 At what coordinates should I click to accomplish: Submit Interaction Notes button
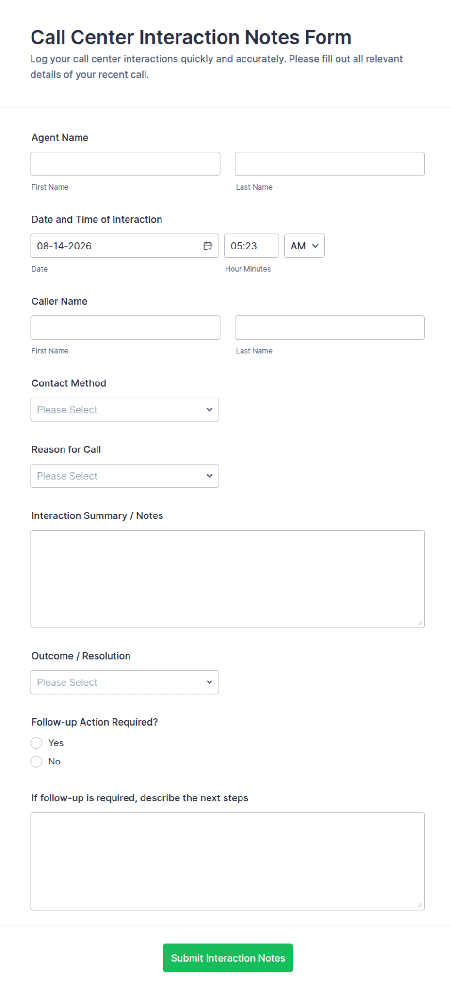pos(228,958)
